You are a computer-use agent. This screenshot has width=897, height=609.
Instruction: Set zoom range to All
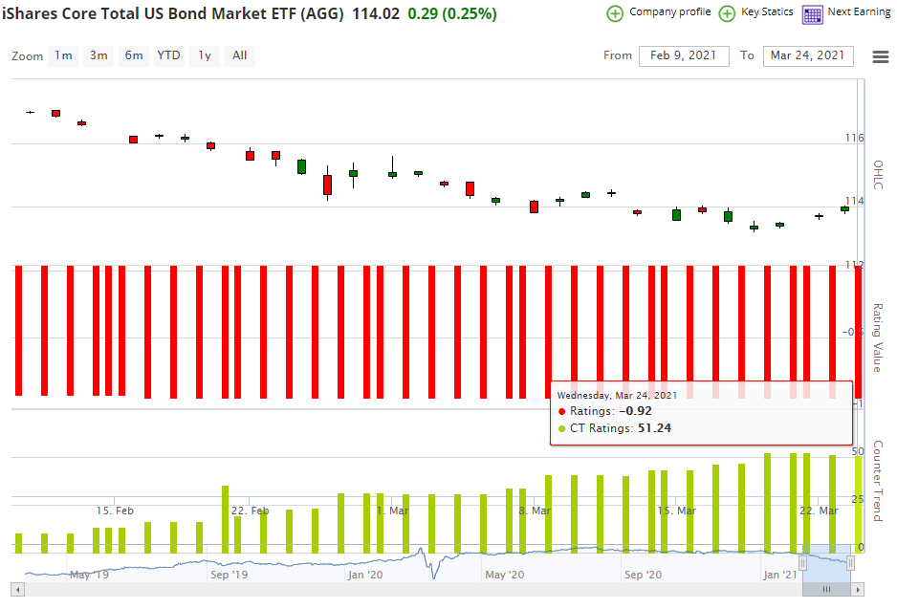coord(240,55)
